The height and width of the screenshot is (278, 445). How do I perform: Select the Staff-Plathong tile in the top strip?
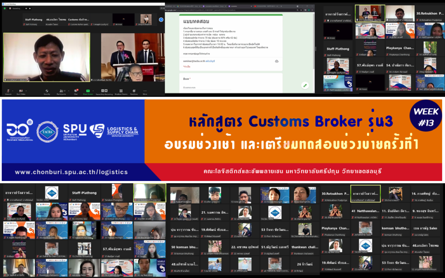pos(33,20)
